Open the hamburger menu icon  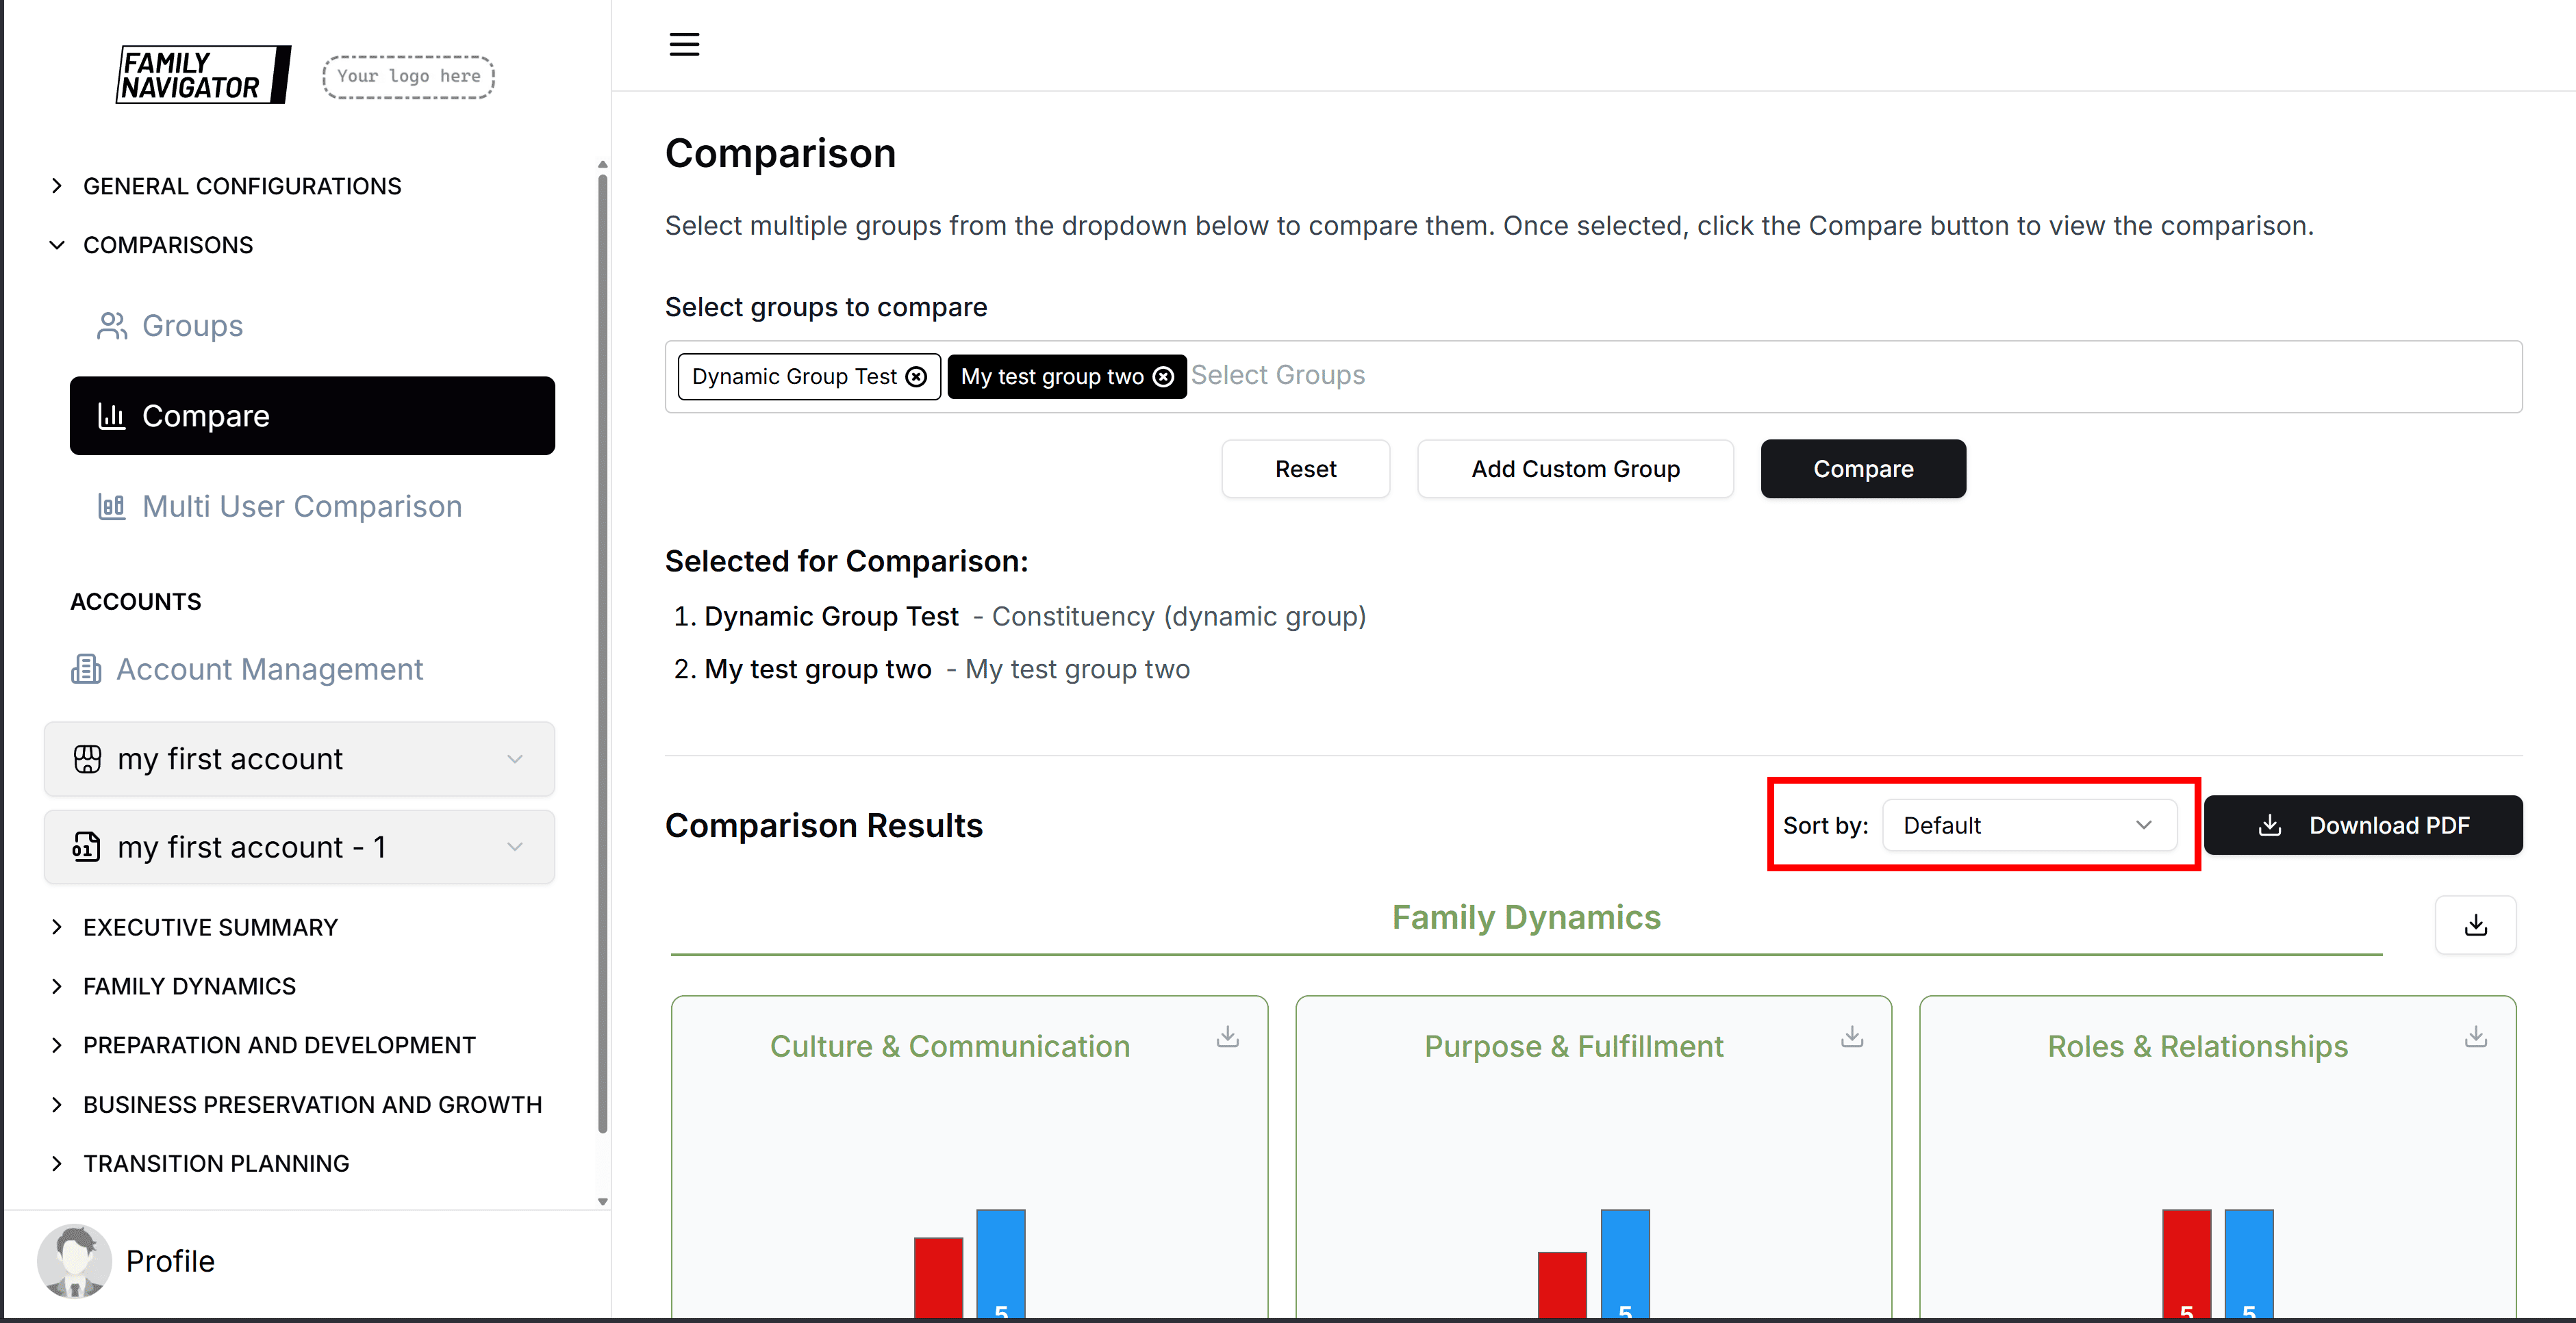684,44
